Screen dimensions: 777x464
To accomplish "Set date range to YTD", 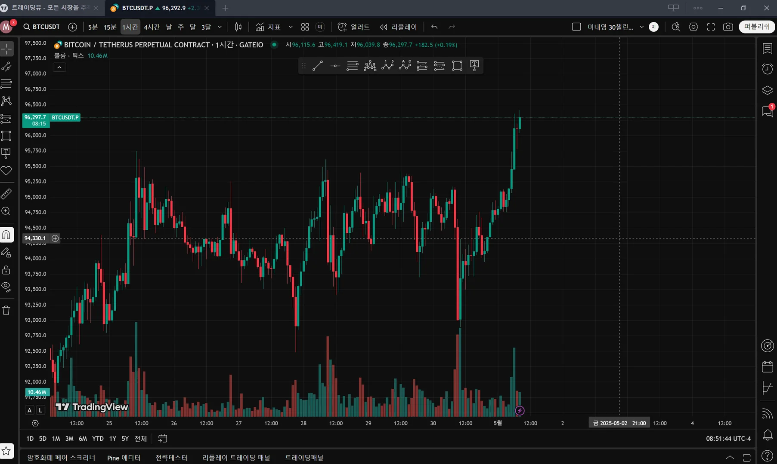I will (x=98, y=439).
